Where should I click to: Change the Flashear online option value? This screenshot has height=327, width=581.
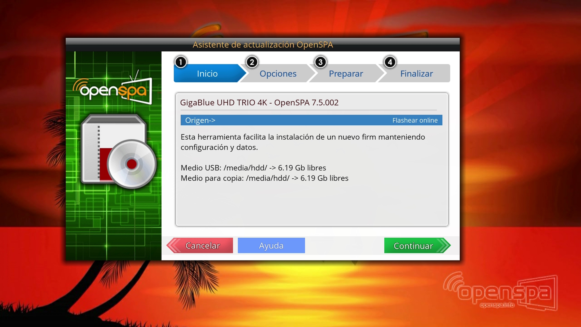[x=415, y=120]
